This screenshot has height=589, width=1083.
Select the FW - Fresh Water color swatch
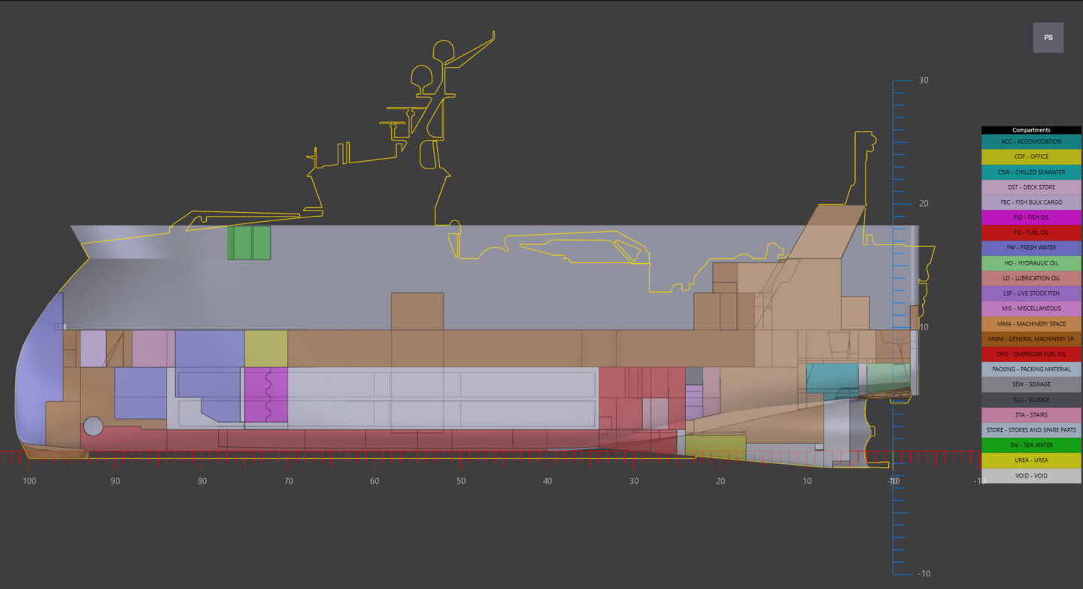pos(1031,247)
